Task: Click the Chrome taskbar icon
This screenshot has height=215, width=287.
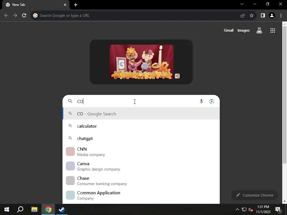Action: pos(48,209)
